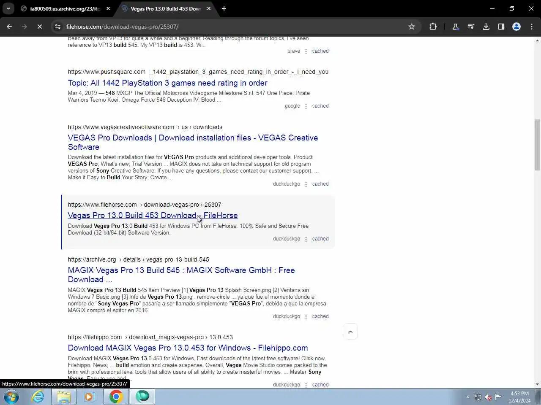Viewport: 541px width, 405px height.
Task: Open options dots on FileHorse result
Action: pos(306,239)
